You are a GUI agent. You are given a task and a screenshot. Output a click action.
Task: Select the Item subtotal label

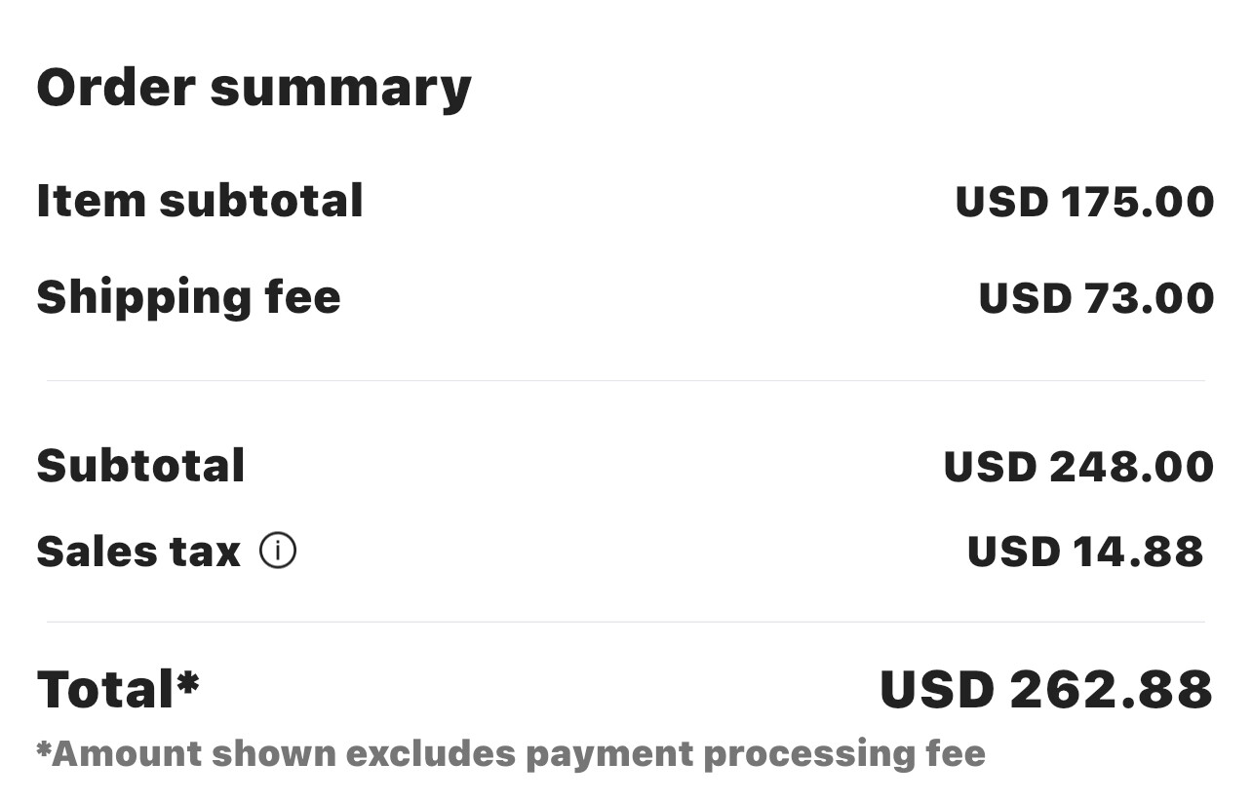point(200,201)
